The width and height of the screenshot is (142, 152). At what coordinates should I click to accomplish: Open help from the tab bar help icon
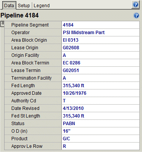tap(136, 5)
